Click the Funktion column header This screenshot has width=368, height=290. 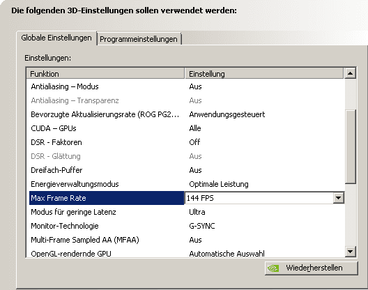[x=105, y=74]
